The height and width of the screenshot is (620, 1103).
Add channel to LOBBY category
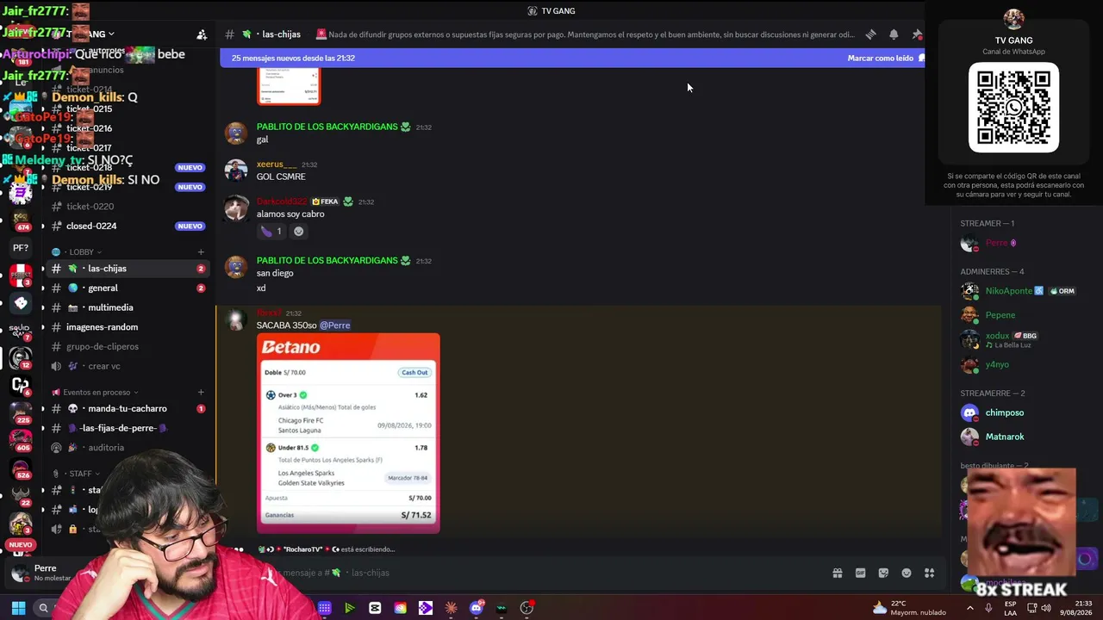[201, 252]
